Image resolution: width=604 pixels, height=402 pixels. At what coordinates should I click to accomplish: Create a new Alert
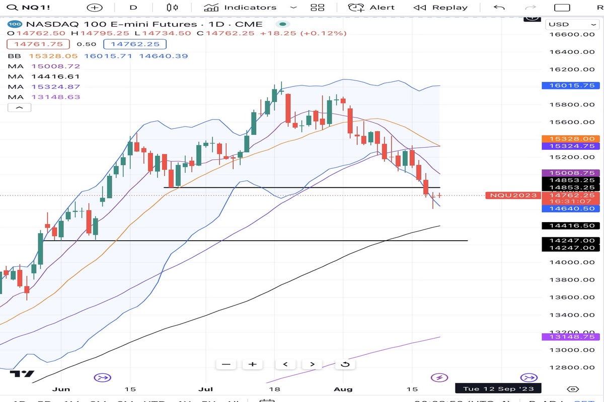[371, 8]
